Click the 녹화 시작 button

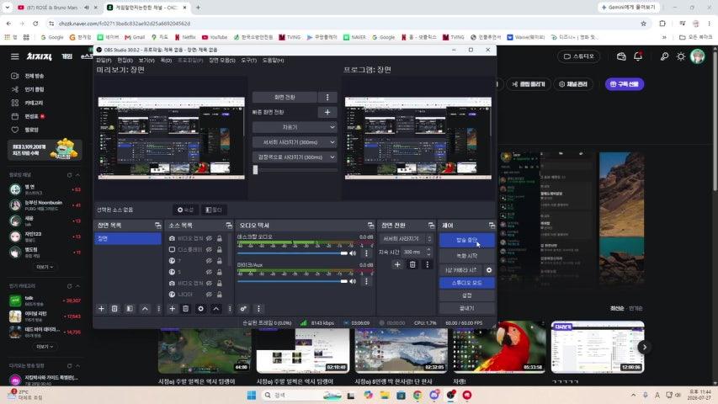pyautogui.click(x=466, y=256)
